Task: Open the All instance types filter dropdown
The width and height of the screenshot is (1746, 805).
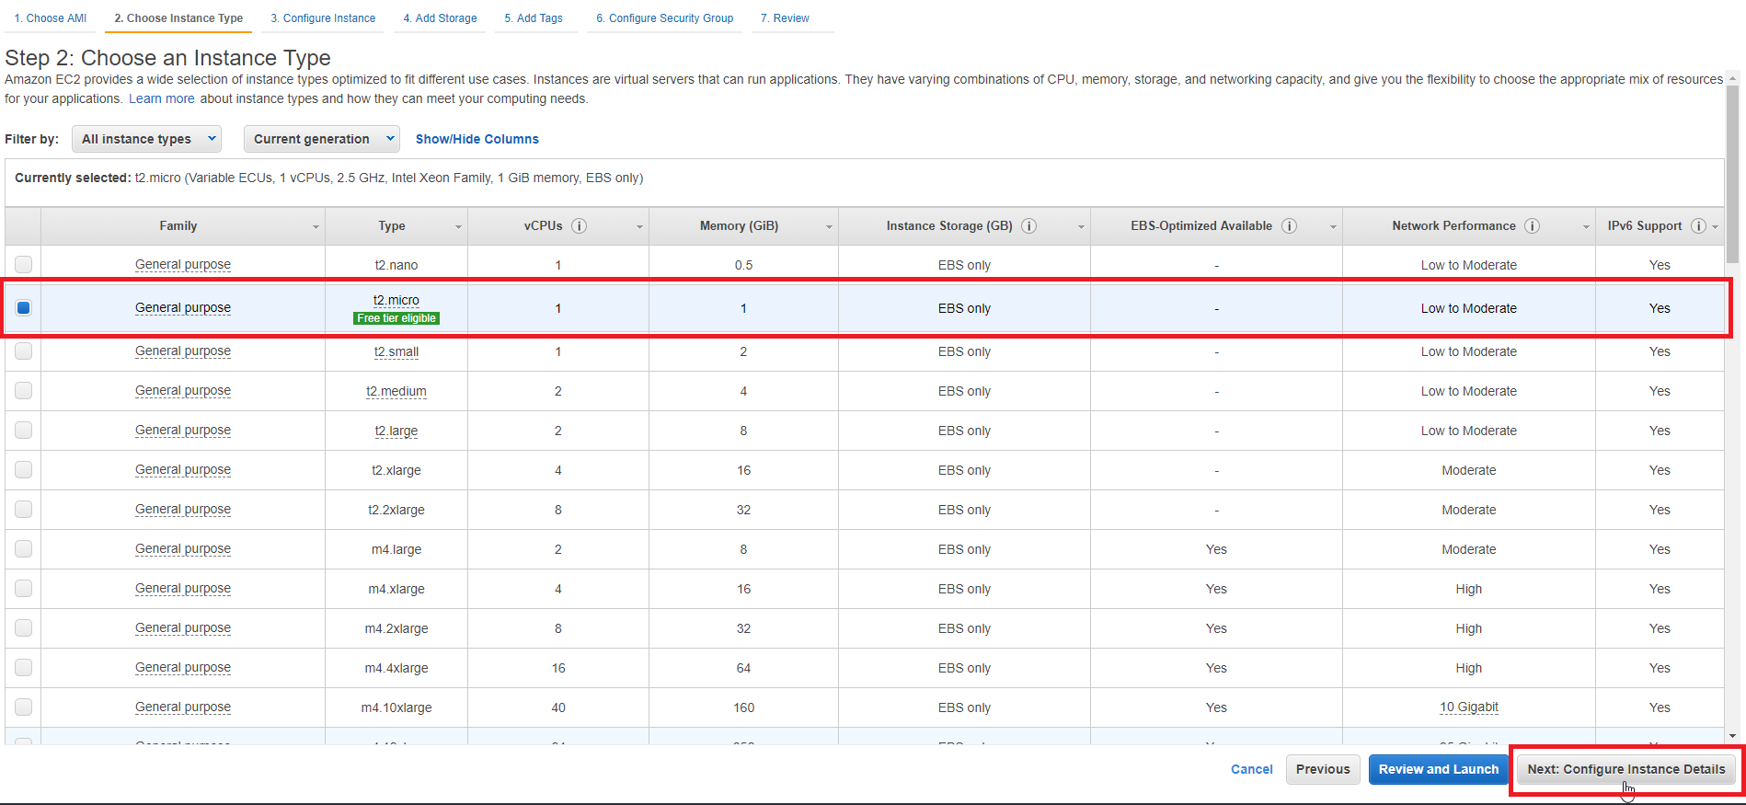Action: coord(146,139)
